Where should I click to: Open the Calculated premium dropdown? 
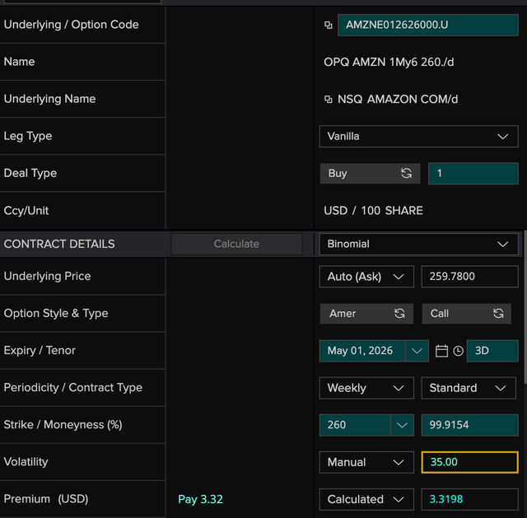click(366, 500)
